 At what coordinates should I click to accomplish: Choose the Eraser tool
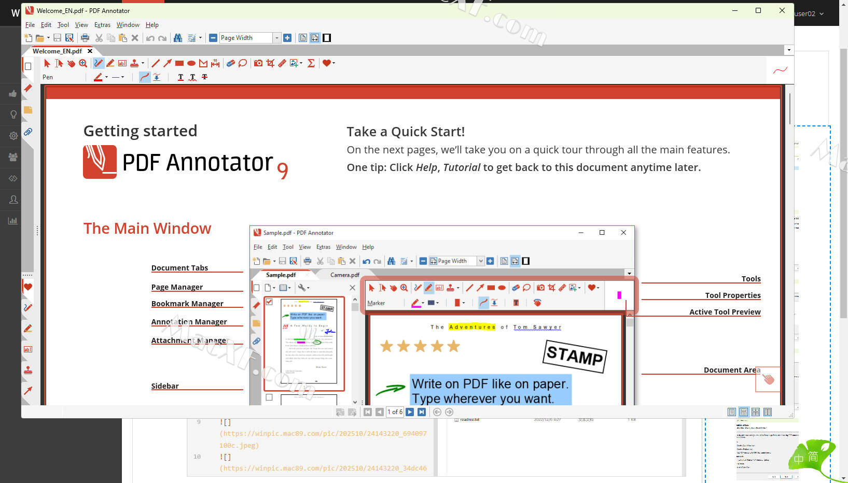[x=230, y=63]
